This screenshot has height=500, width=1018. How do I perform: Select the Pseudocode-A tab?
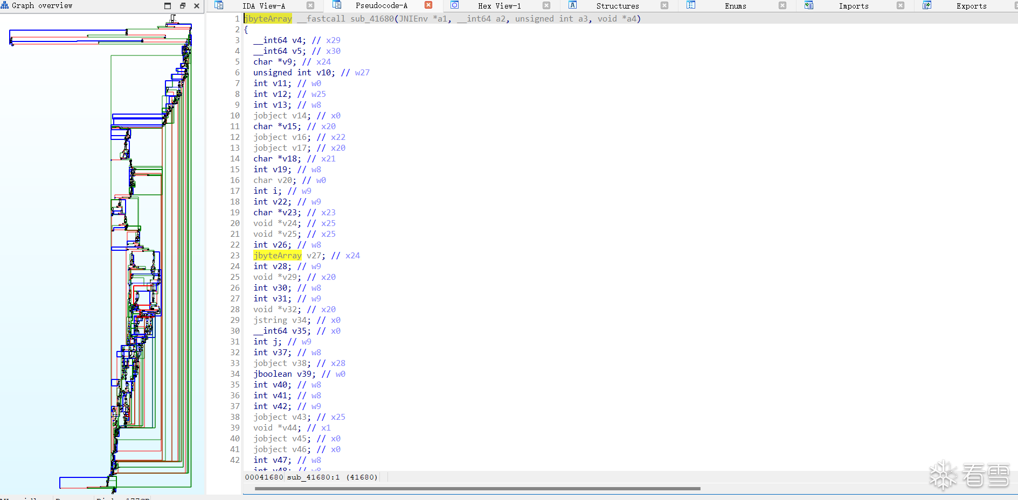[x=382, y=6]
